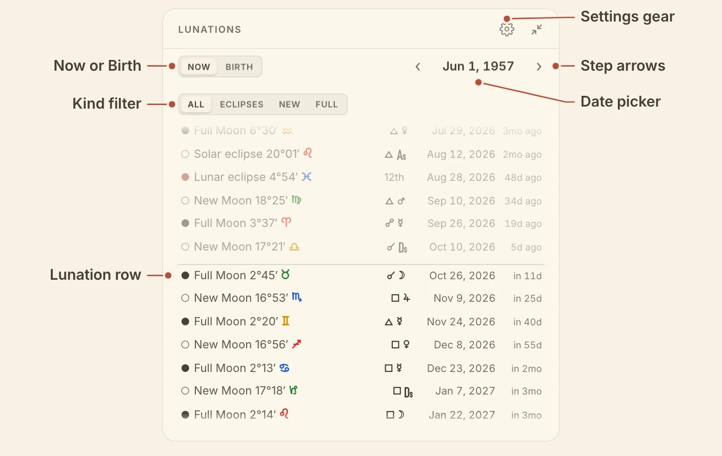The height and width of the screenshot is (456, 722).
Task: Click the Leo glyph on Full Moon 2°14′
Action: point(285,413)
